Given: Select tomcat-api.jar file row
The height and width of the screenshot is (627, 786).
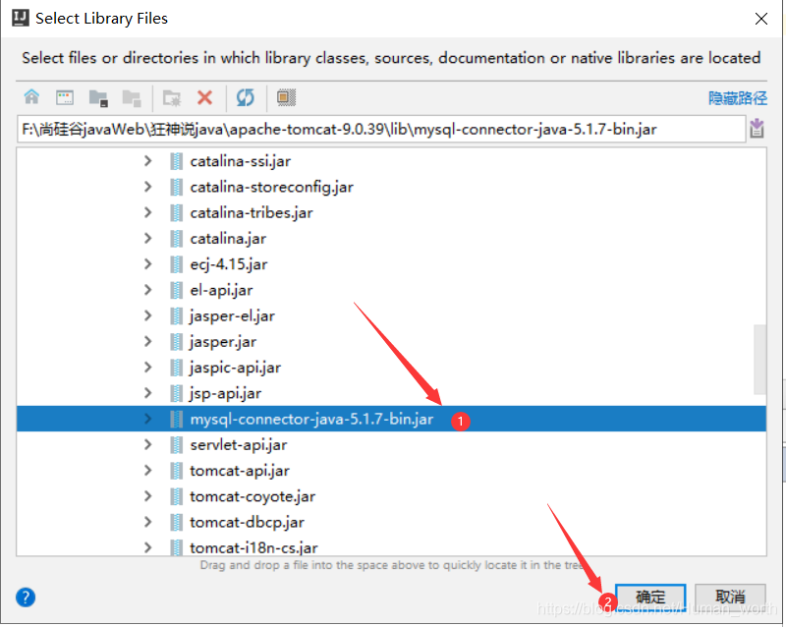Looking at the screenshot, I should [x=391, y=471].
